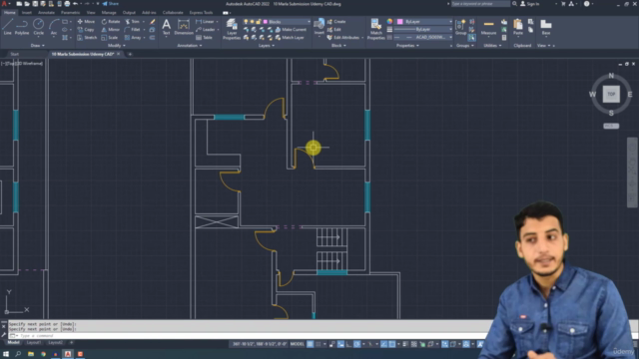This screenshot has width=639, height=359.
Task: Click Create block button
Action: point(336,22)
